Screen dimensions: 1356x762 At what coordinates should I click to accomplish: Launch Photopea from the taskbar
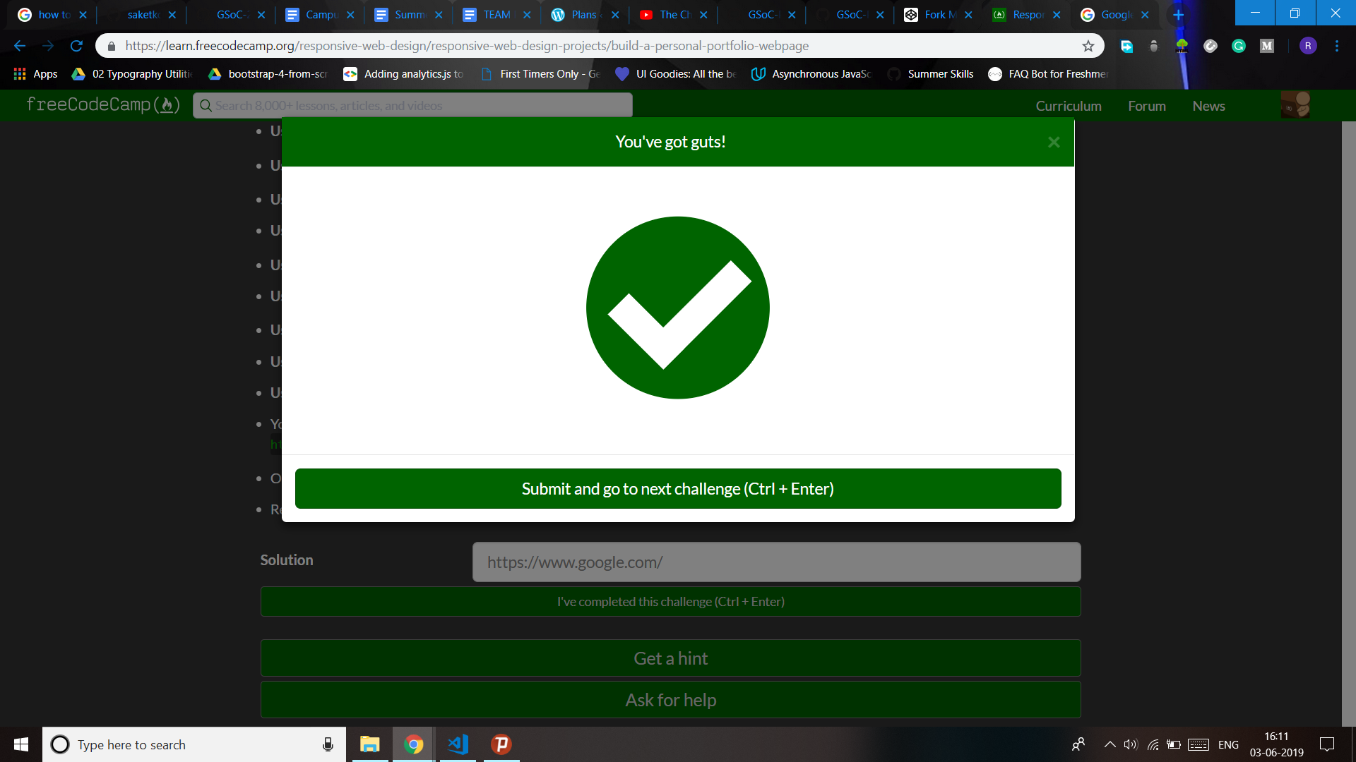[501, 744]
